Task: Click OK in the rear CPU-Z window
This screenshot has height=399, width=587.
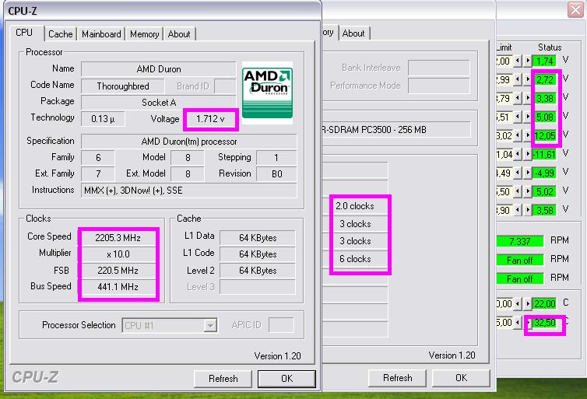Action: click(x=461, y=378)
